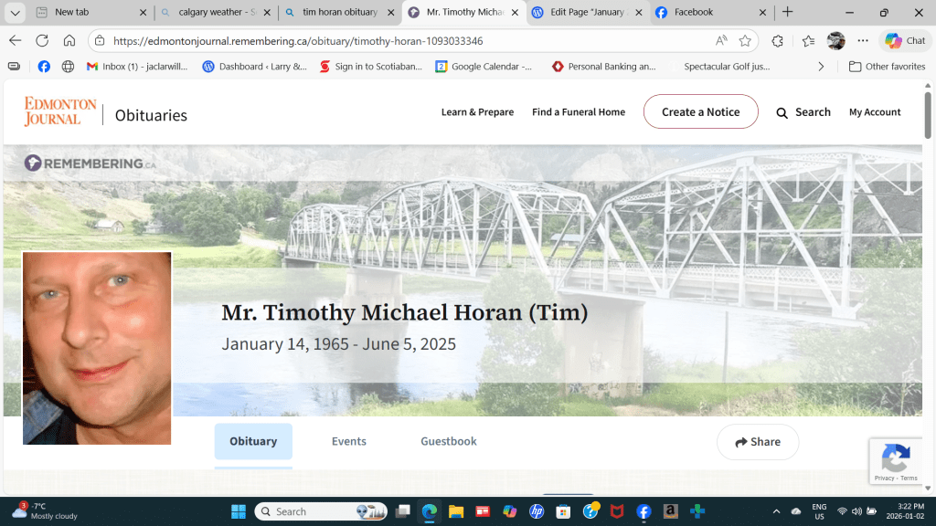
Task: Open Facebook bookmark icon in favorites bar
Action: click(x=43, y=67)
